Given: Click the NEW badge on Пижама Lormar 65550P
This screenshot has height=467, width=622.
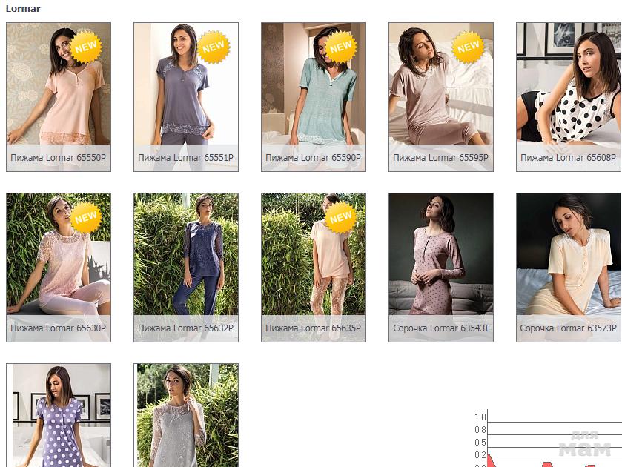Looking at the screenshot, I should point(86,47).
